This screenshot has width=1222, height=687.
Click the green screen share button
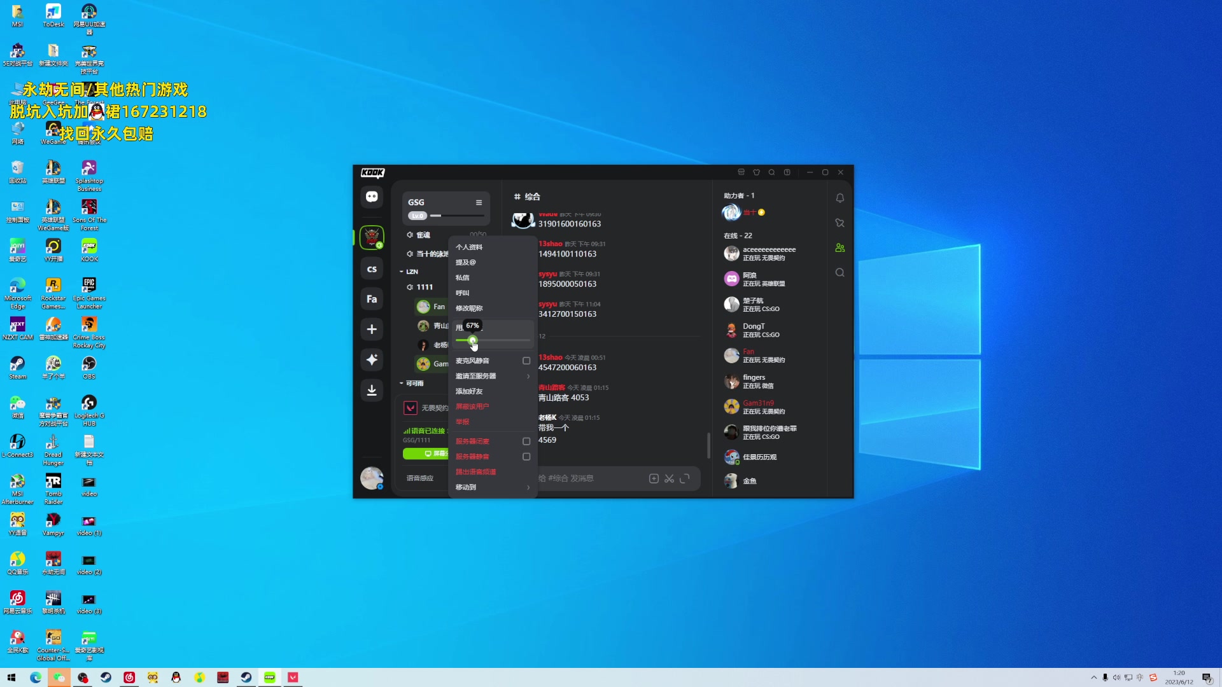coord(426,454)
